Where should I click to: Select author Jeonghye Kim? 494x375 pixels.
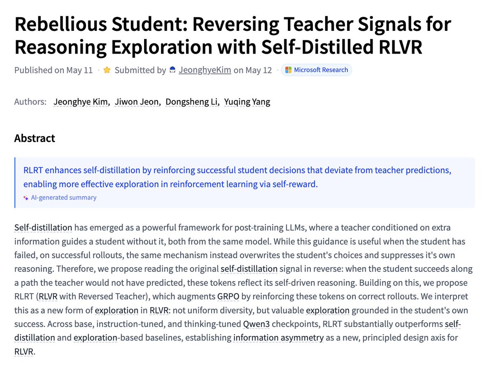point(81,102)
